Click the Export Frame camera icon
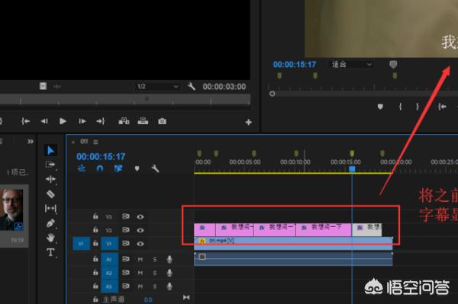Viewport: 458px width, 304px height. coord(162,121)
